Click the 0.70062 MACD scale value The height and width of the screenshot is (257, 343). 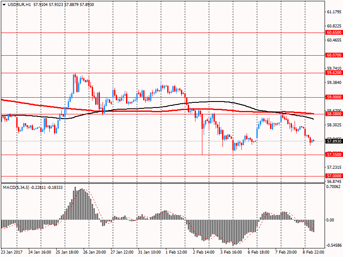334,187
